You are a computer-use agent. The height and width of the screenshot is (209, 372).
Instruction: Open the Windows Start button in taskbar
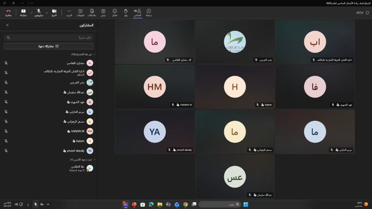(x=246, y=204)
